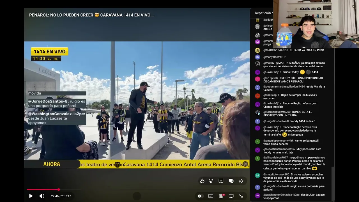Click the 1414 EN VIVO badge
The width and height of the screenshot is (359, 202).
tap(50, 52)
